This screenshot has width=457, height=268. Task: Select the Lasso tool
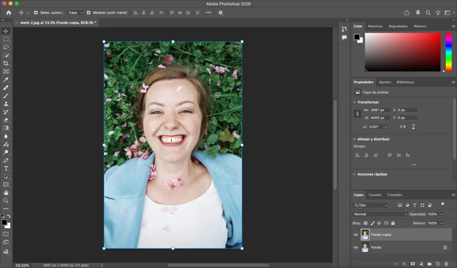coord(6,47)
